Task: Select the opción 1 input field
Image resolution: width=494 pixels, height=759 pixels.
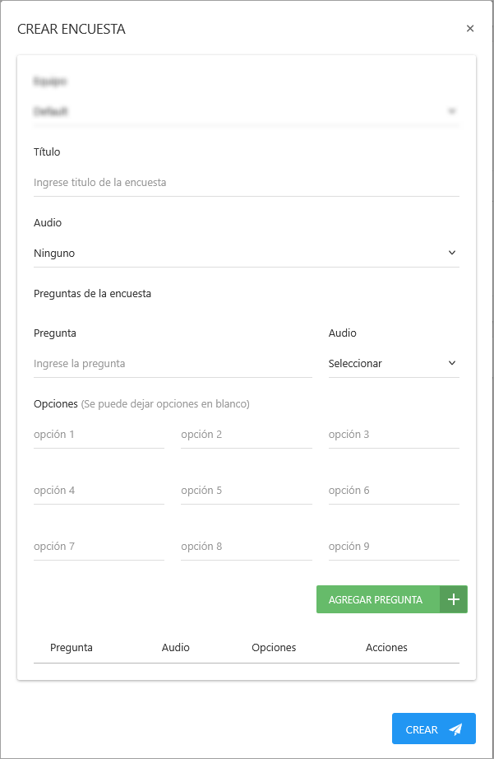Action: coord(99,434)
